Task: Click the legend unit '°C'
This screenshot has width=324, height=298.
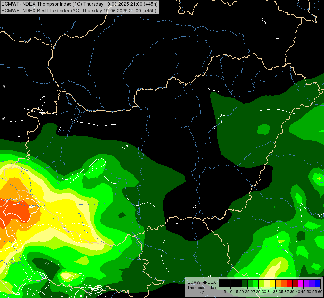Action: click(202, 293)
